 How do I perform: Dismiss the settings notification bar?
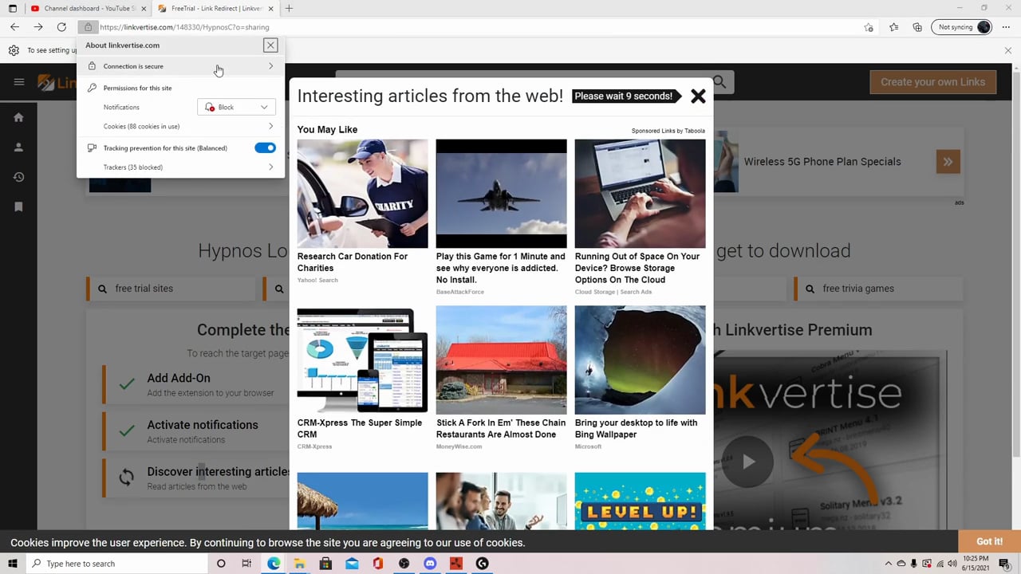pos(1008,50)
